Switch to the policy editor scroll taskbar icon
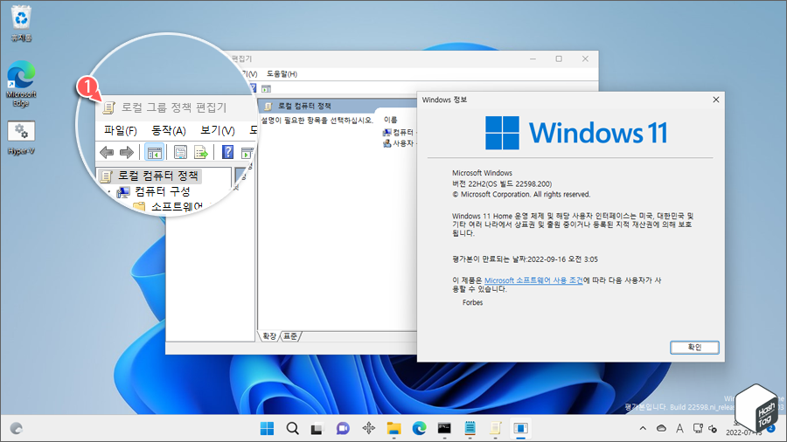 (x=496, y=429)
